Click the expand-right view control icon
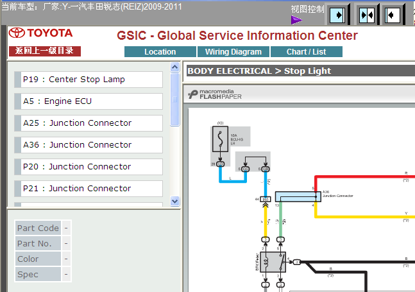 click(338, 15)
